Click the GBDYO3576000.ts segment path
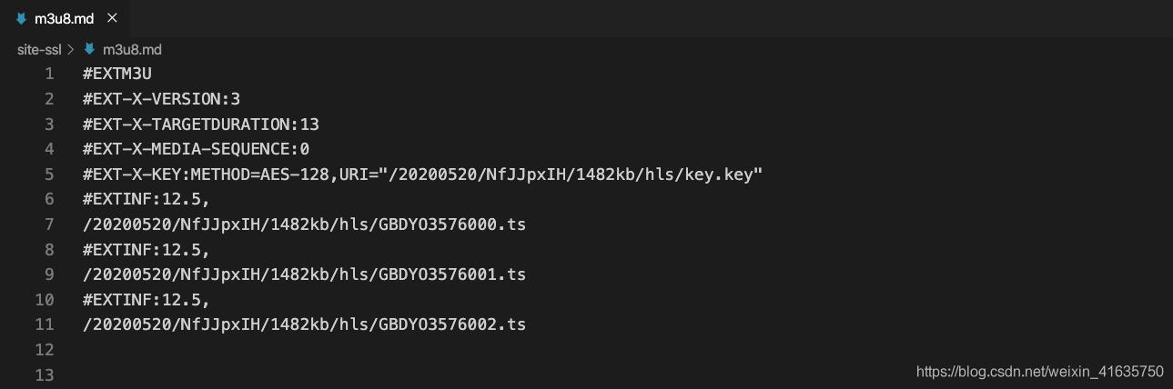 tap(304, 224)
